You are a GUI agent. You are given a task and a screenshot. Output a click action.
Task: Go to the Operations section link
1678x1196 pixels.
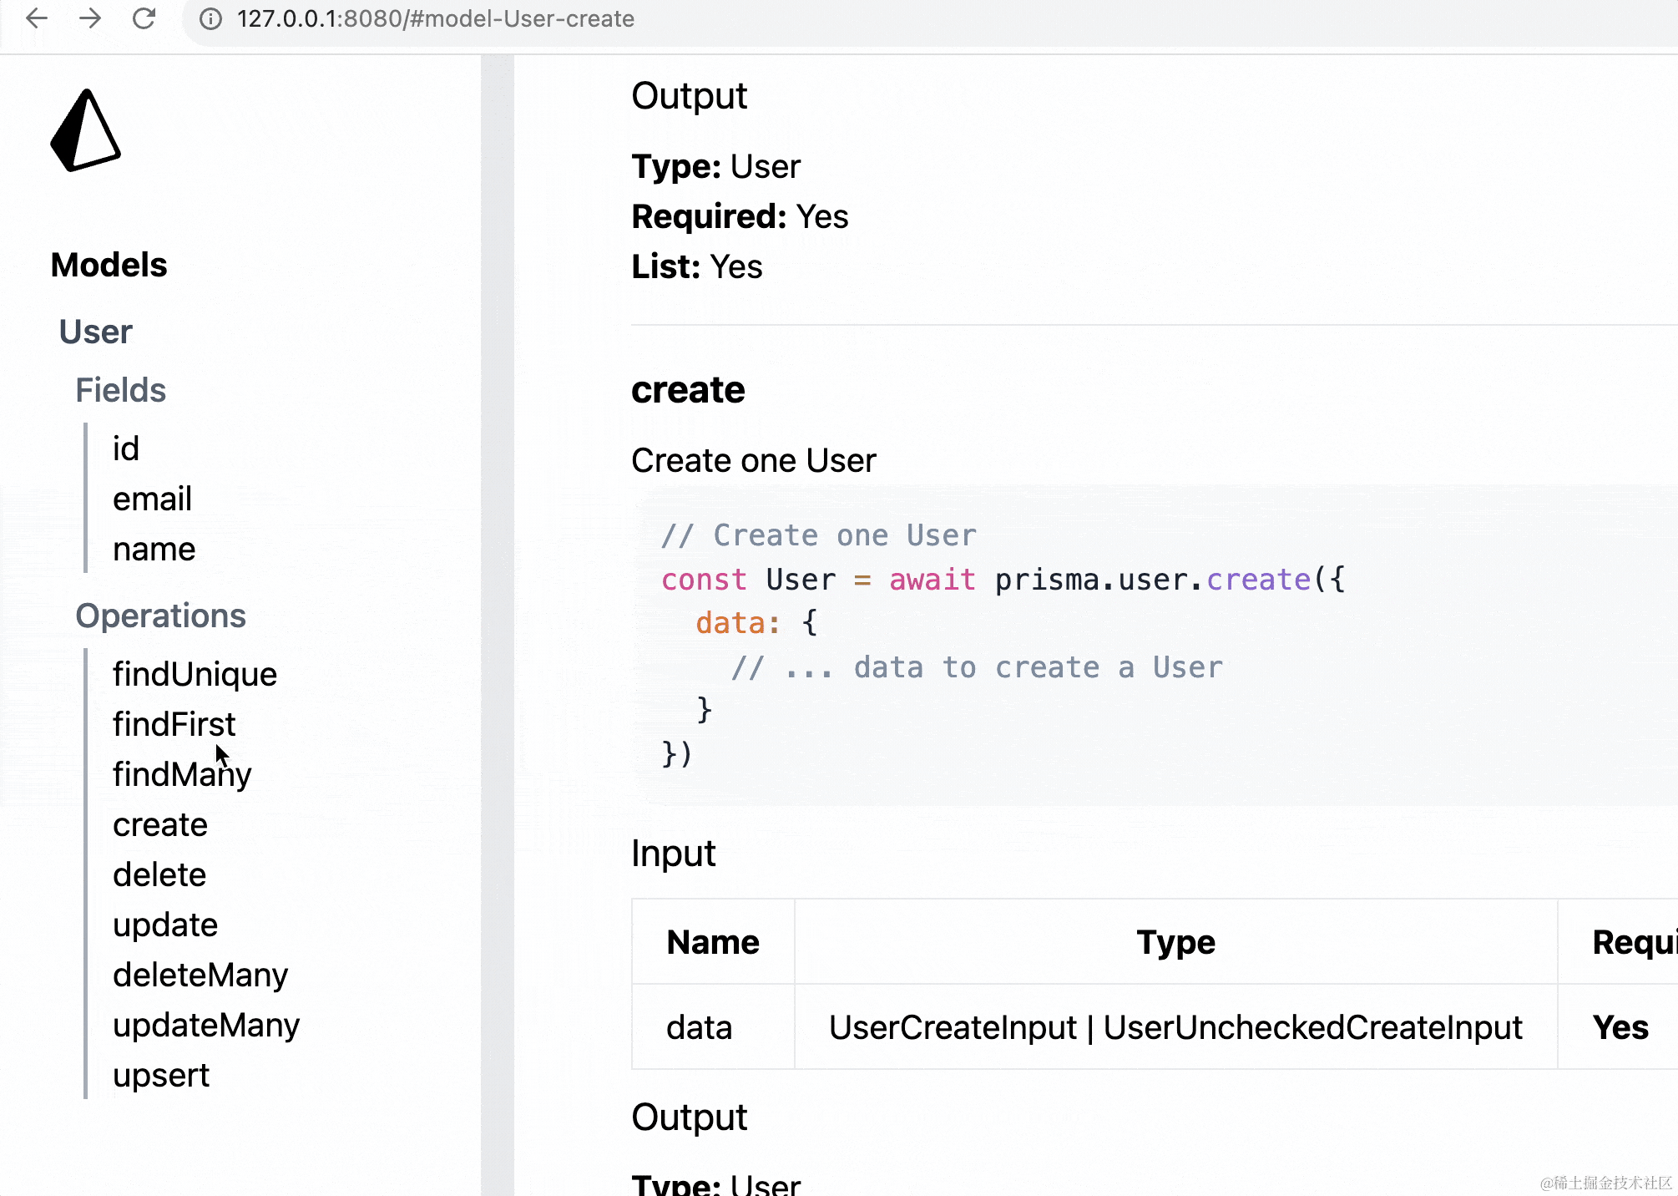pyautogui.click(x=160, y=616)
